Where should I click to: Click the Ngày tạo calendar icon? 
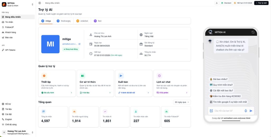pos(91,44)
